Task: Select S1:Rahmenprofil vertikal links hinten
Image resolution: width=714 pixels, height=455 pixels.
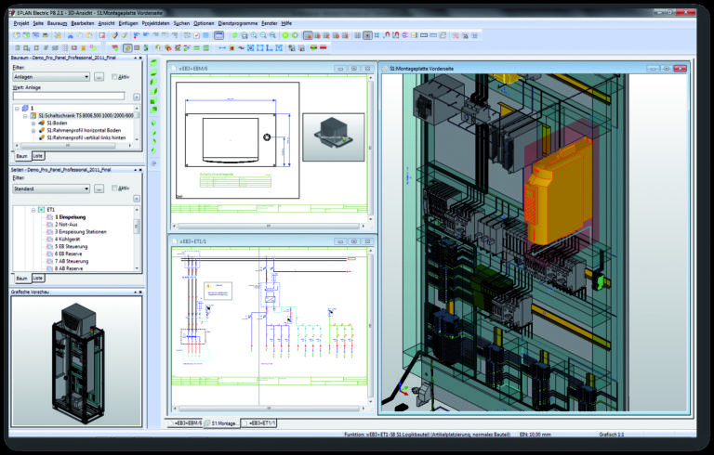Action: 86,137
